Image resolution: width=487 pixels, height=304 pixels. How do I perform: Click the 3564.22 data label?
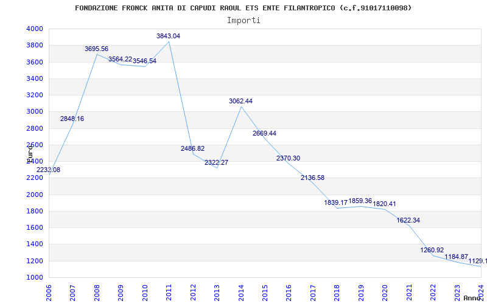point(120,59)
